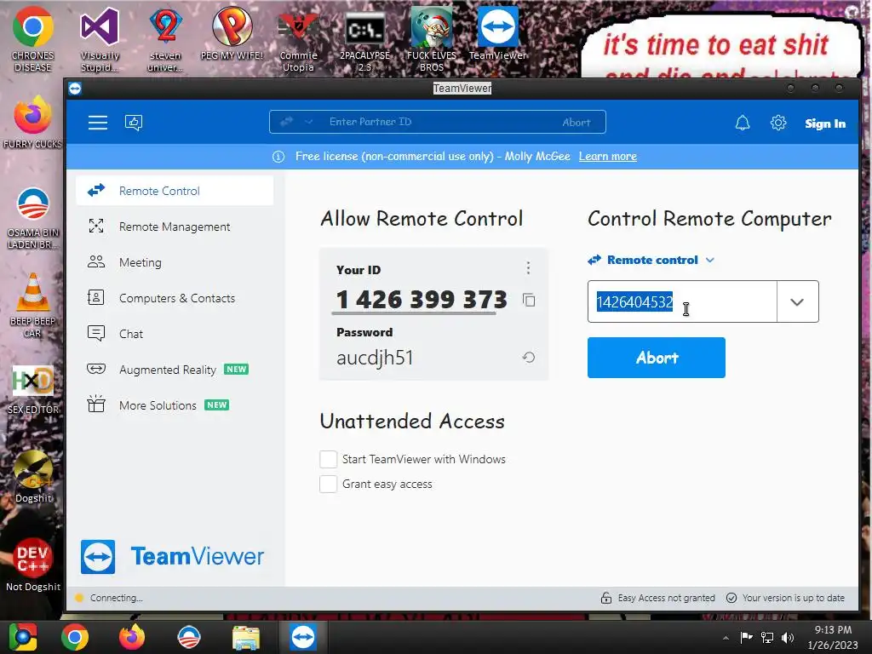Viewport: 872px width, 654px height.
Task: Expand the partner ID history dropdown arrow
Action: pyautogui.click(x=797, y=301)
